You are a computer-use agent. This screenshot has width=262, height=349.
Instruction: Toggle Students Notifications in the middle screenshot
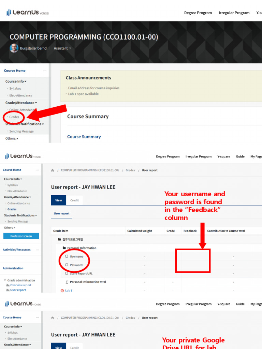point(20,215)
